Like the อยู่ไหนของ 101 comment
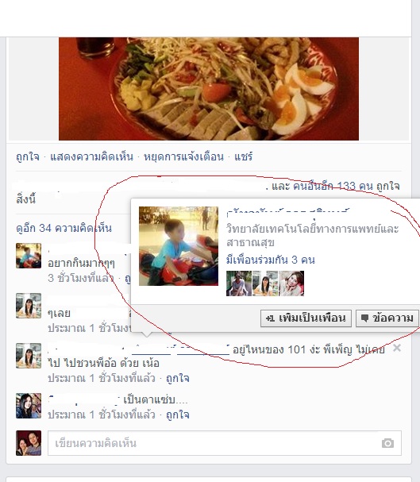The height and width of the screenshot is (482, 420). click(x=178, y=378)
